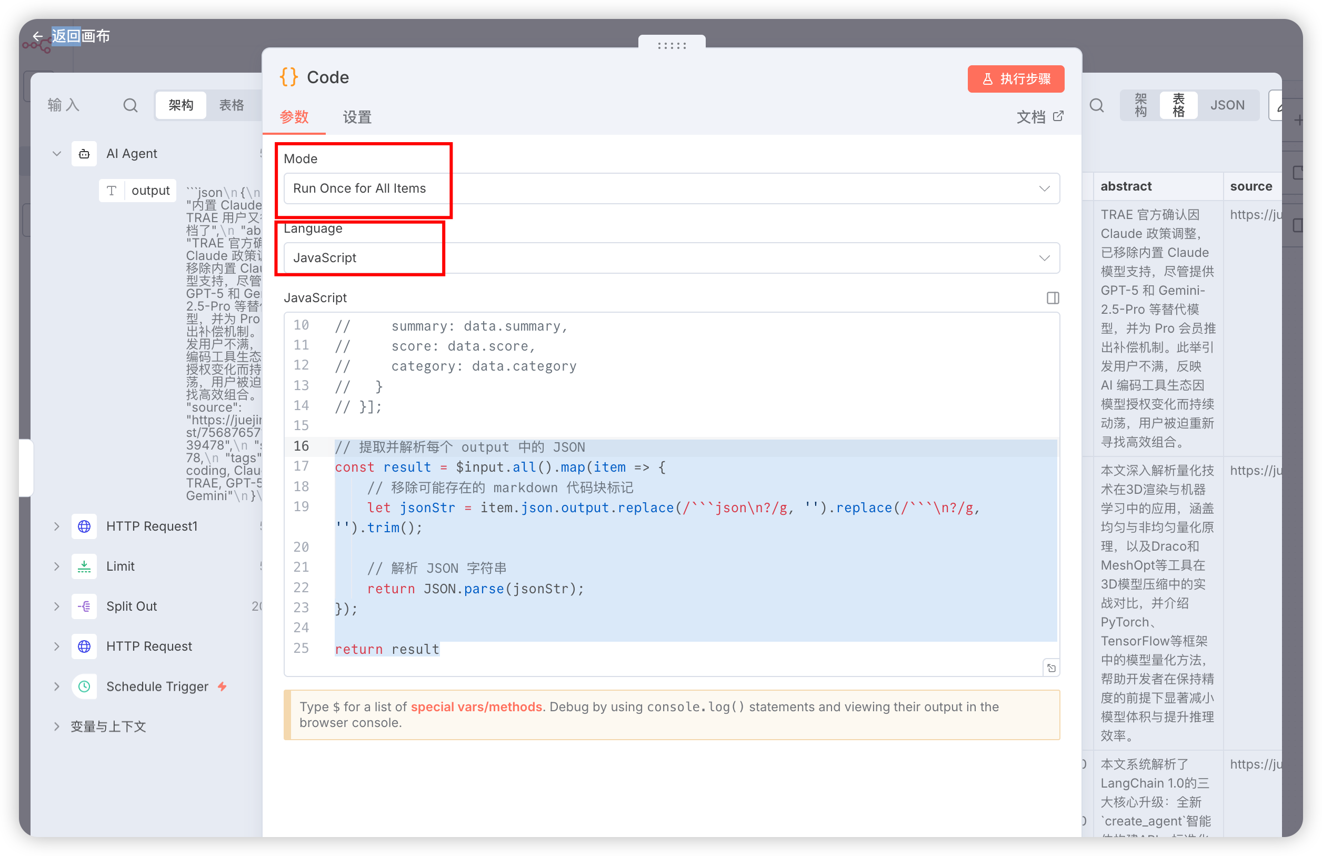Collapse the AI Agent tree node

(57, 154)
